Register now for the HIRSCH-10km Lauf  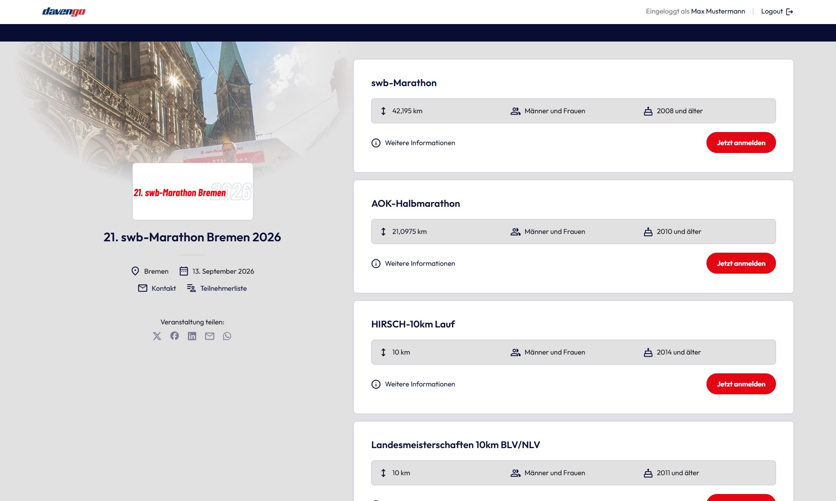coord(741,384)
